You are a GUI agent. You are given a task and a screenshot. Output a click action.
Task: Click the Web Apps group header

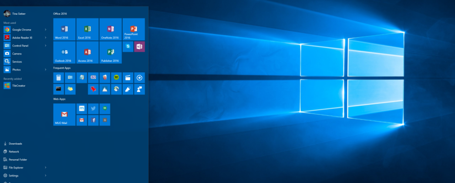(x=59, y=99)
